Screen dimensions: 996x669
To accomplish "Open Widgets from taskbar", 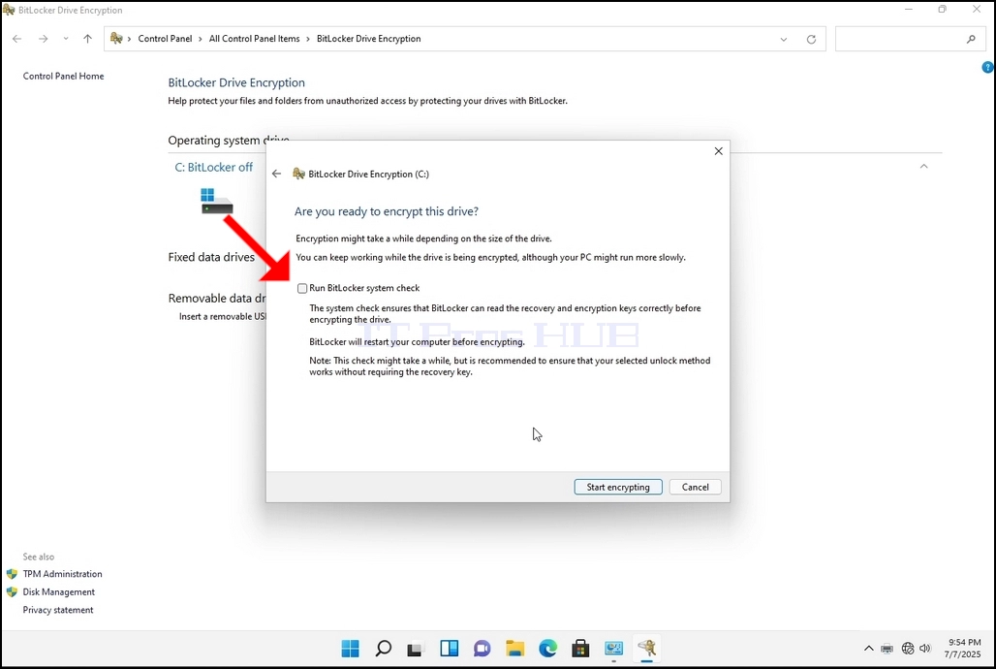I will [x=450, y=649].
